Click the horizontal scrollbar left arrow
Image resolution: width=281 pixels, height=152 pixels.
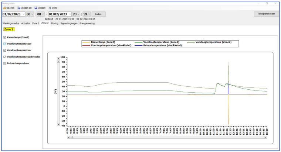pyautogui.click(x=68, y=137)
